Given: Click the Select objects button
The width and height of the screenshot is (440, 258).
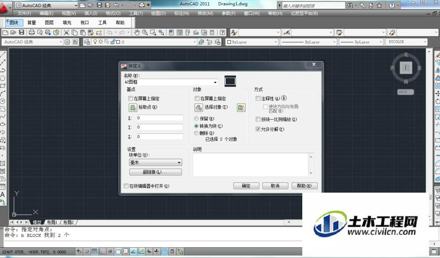Looking at the screenshot, I should (199, 107).
